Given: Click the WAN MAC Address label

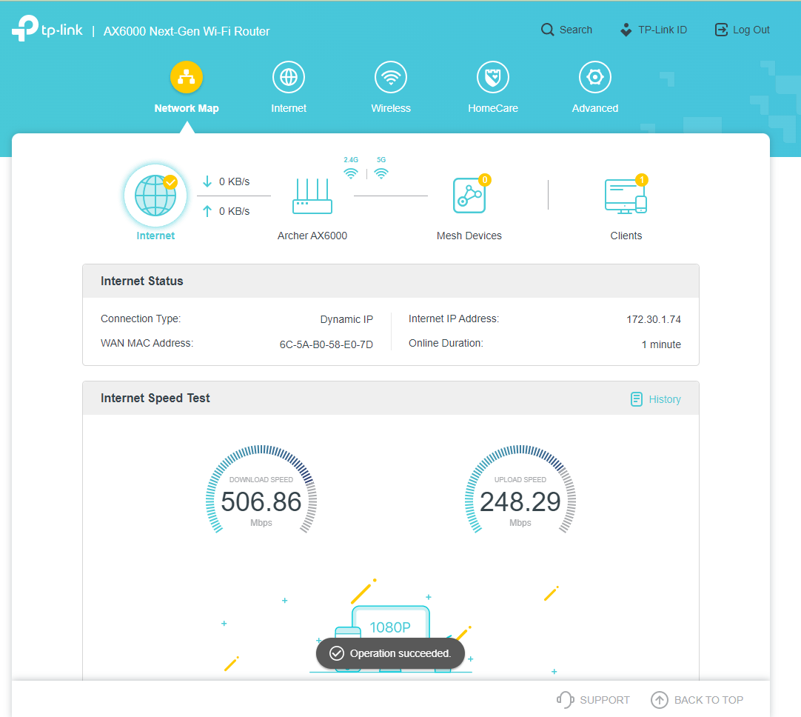Looking at the screenshot, I should click(147, 343).
